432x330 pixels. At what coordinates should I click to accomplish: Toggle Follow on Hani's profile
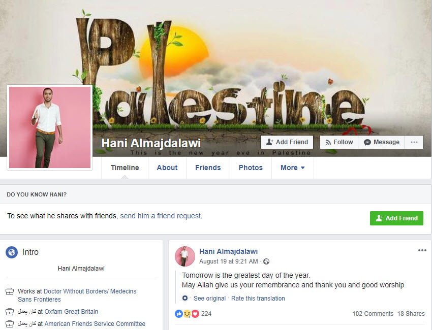click(x=339, y=142)
